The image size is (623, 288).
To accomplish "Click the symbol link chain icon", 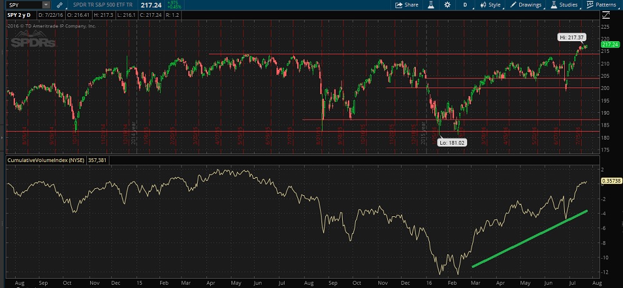I will [x=59, y=5].
